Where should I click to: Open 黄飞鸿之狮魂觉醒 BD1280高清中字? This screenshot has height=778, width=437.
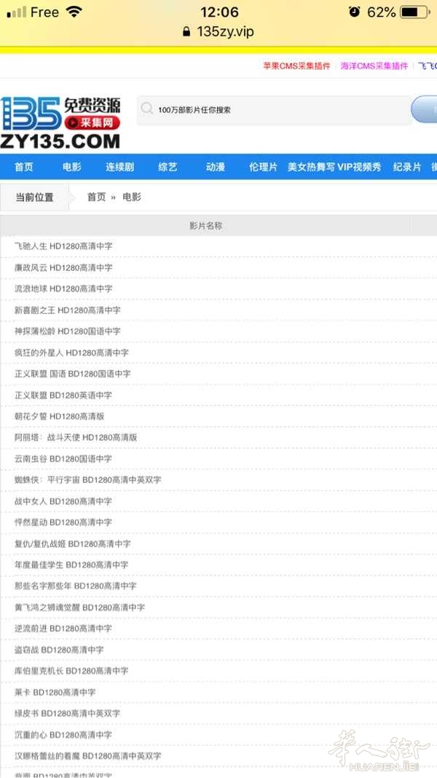coord(80,608)
